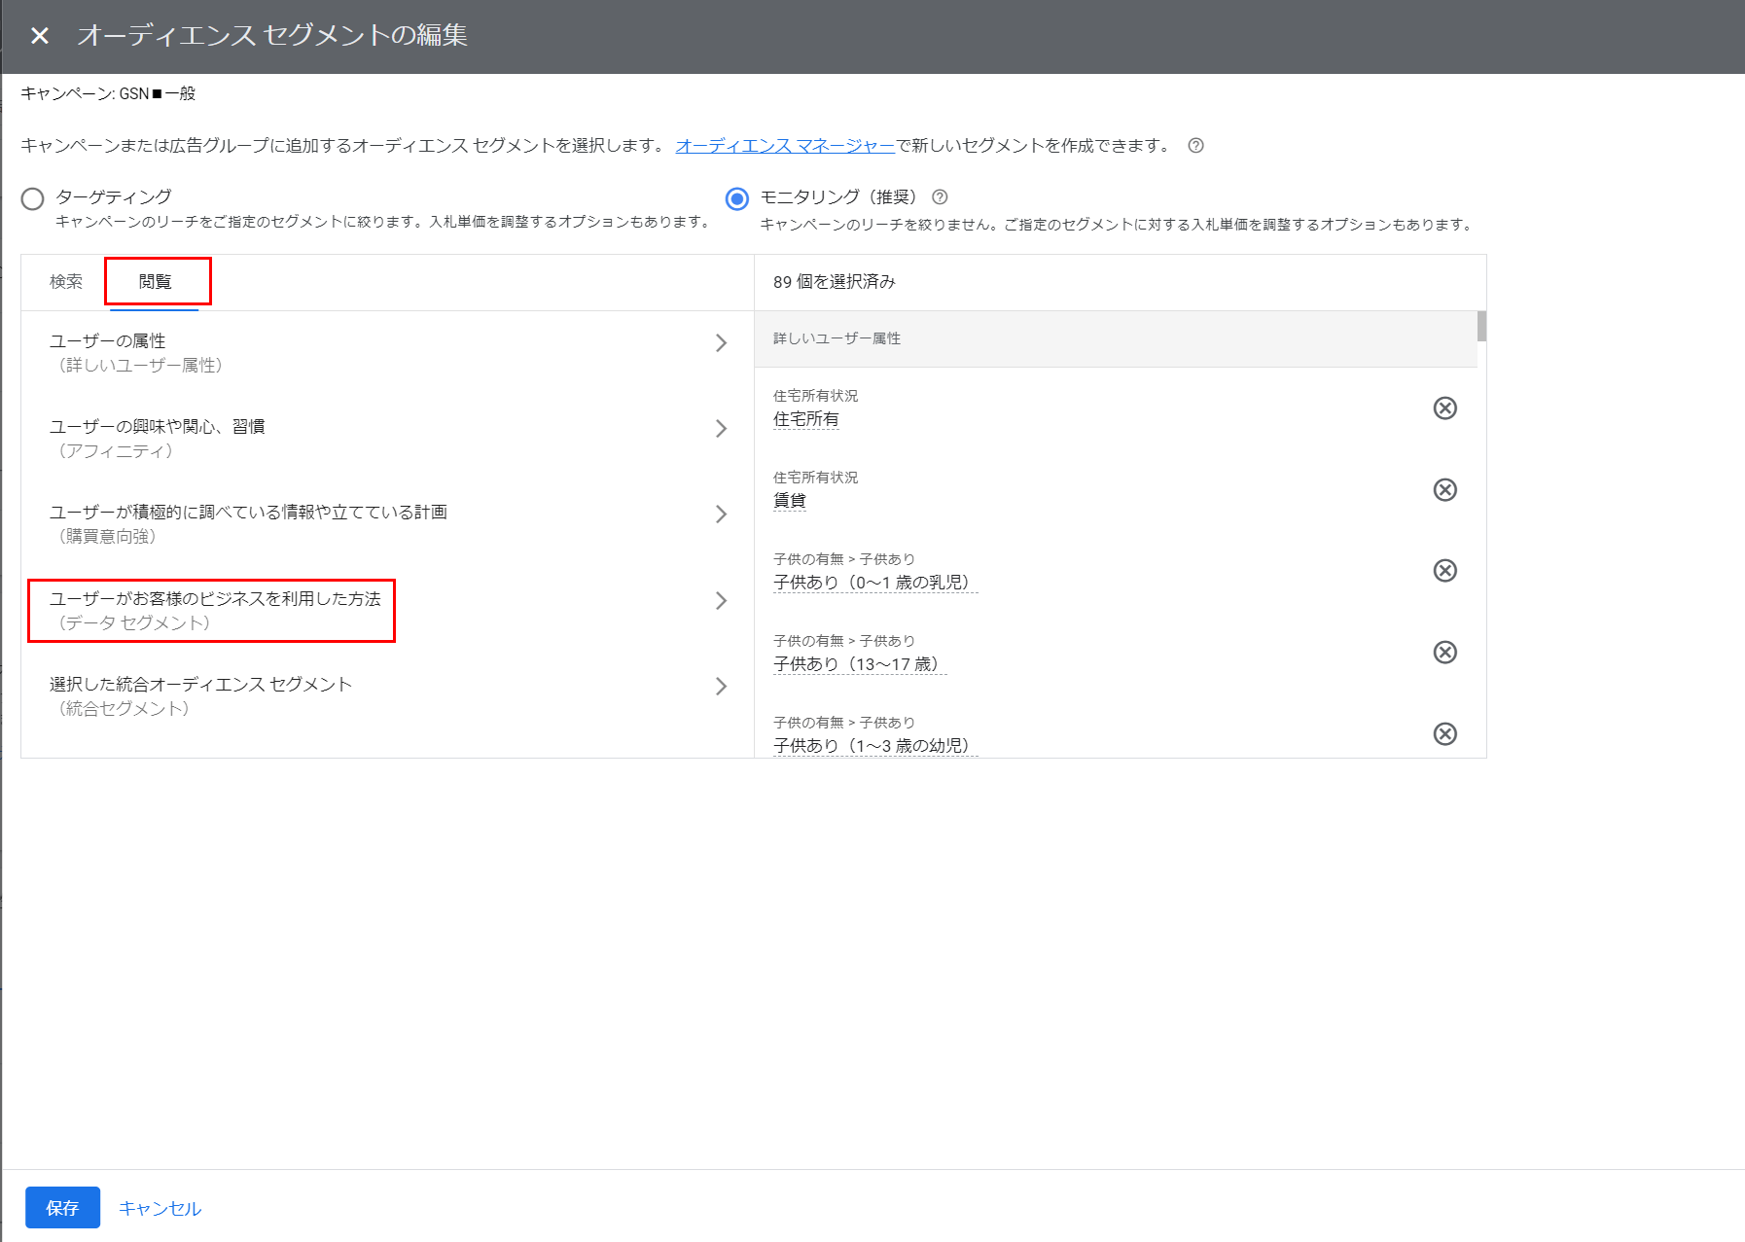Remove 賃貸 segment with its X icon
1745x1242 pixels.
1445,489
